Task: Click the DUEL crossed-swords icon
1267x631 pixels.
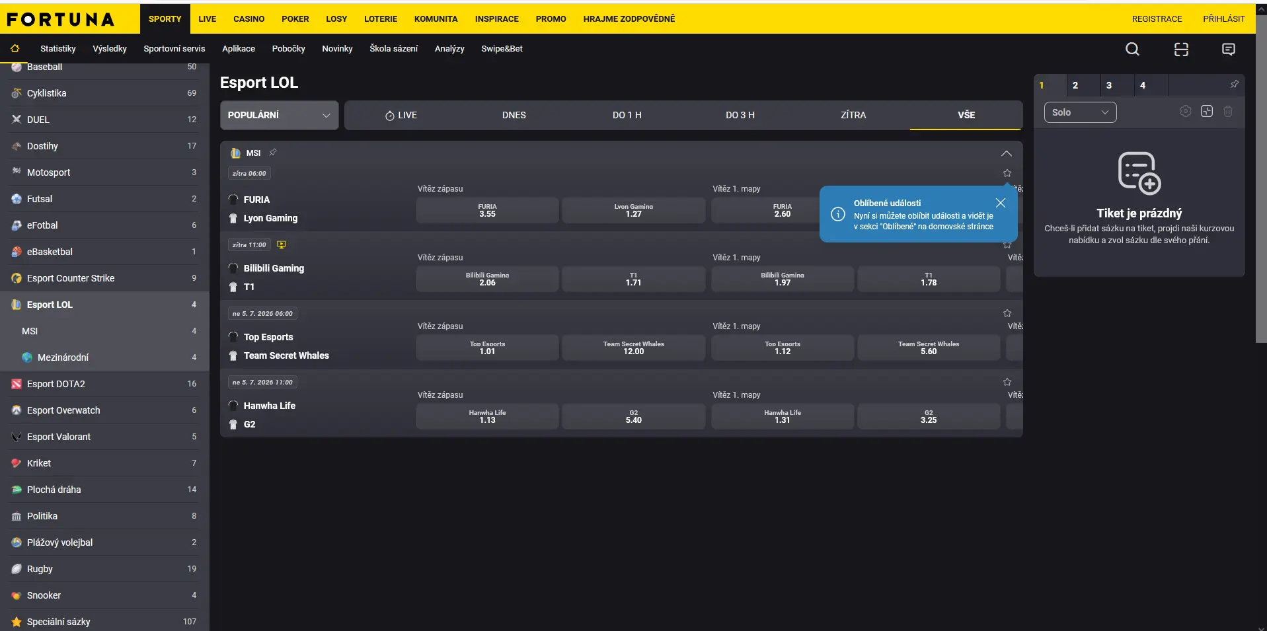Action: click(x=17, y=120)
